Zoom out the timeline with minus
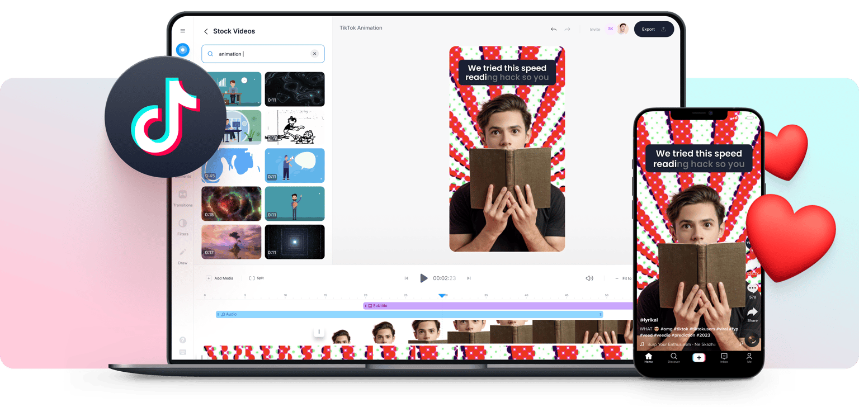The image size is (859, 407). [617, 278]
